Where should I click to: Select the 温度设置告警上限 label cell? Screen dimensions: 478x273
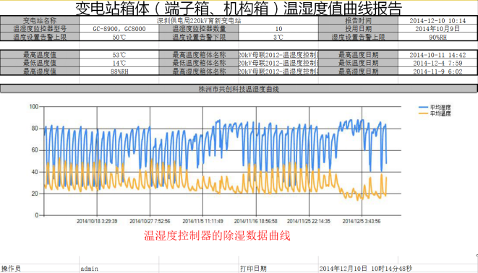pos(40,37)
